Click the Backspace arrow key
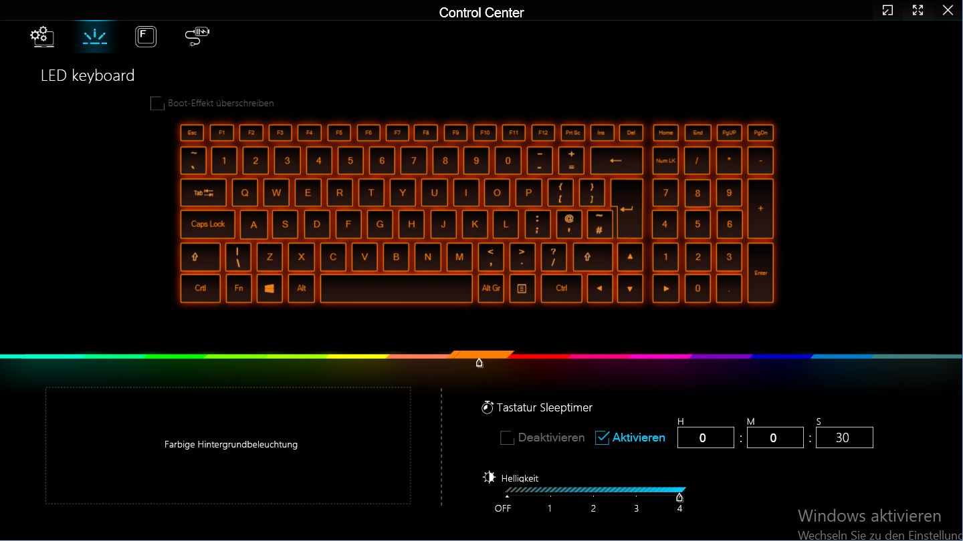The width and height of the screenshot is (963, 541). tap(616, 161)
